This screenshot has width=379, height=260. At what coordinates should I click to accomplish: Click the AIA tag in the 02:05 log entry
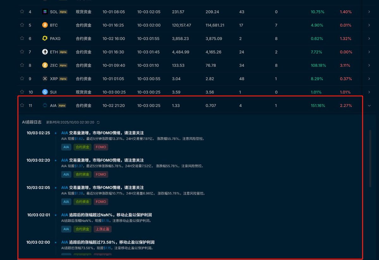pos(66,202)
